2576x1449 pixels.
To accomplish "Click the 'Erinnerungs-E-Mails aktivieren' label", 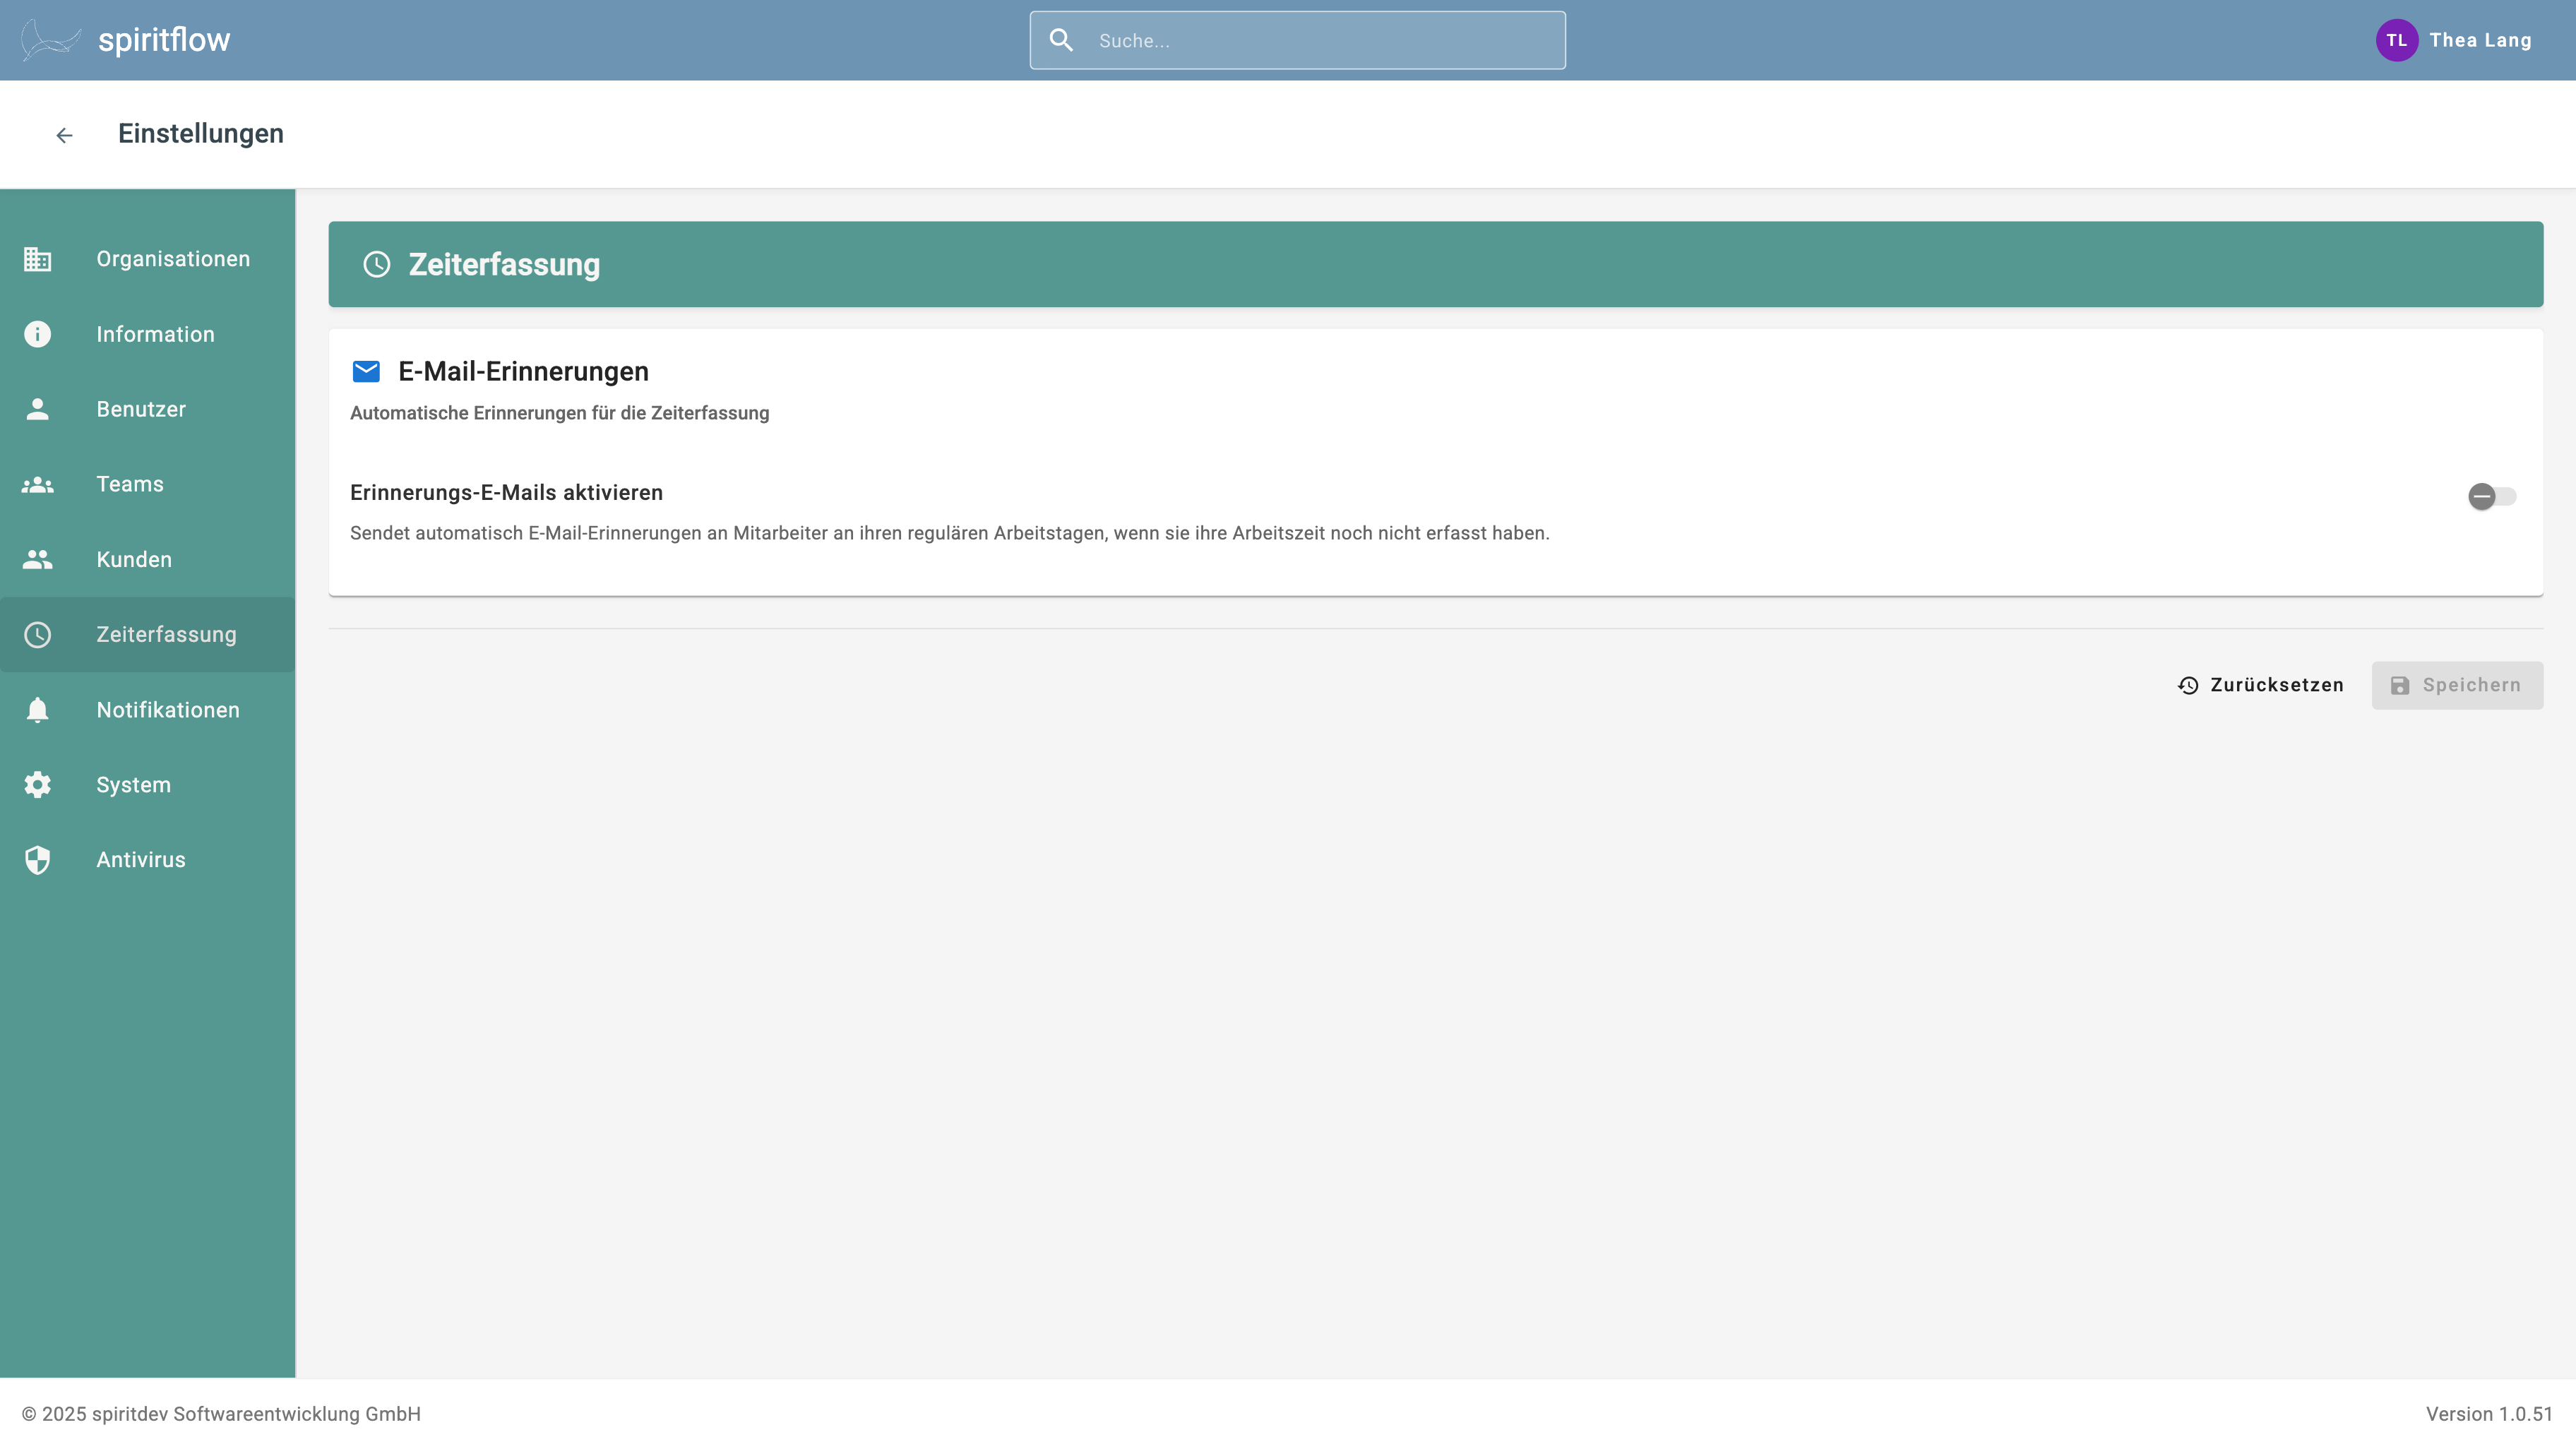I will (x=506, y=493).
